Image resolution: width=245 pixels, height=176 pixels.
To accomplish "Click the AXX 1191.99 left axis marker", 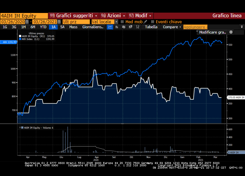I will pyautogui.click(x=9, y=42).
